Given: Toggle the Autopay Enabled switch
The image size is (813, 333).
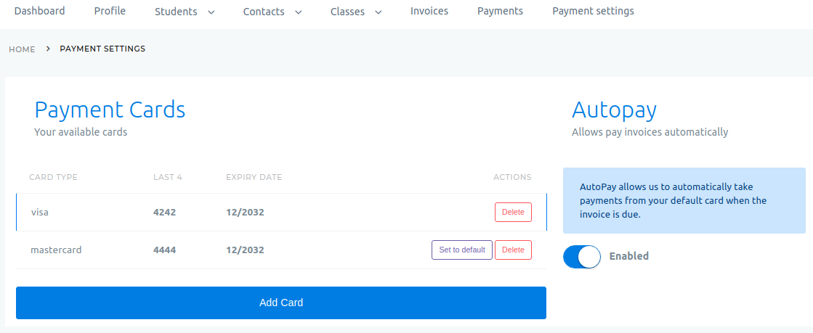Looking at the screenshot, I should 582,256.
